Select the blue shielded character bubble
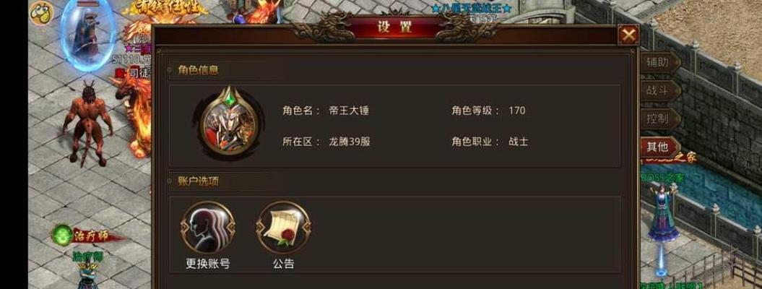 [88, 35]
